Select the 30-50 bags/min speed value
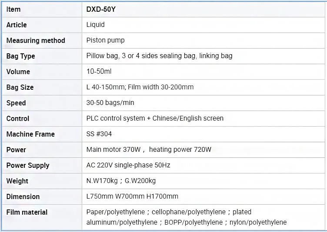 (x=110, y=103)
